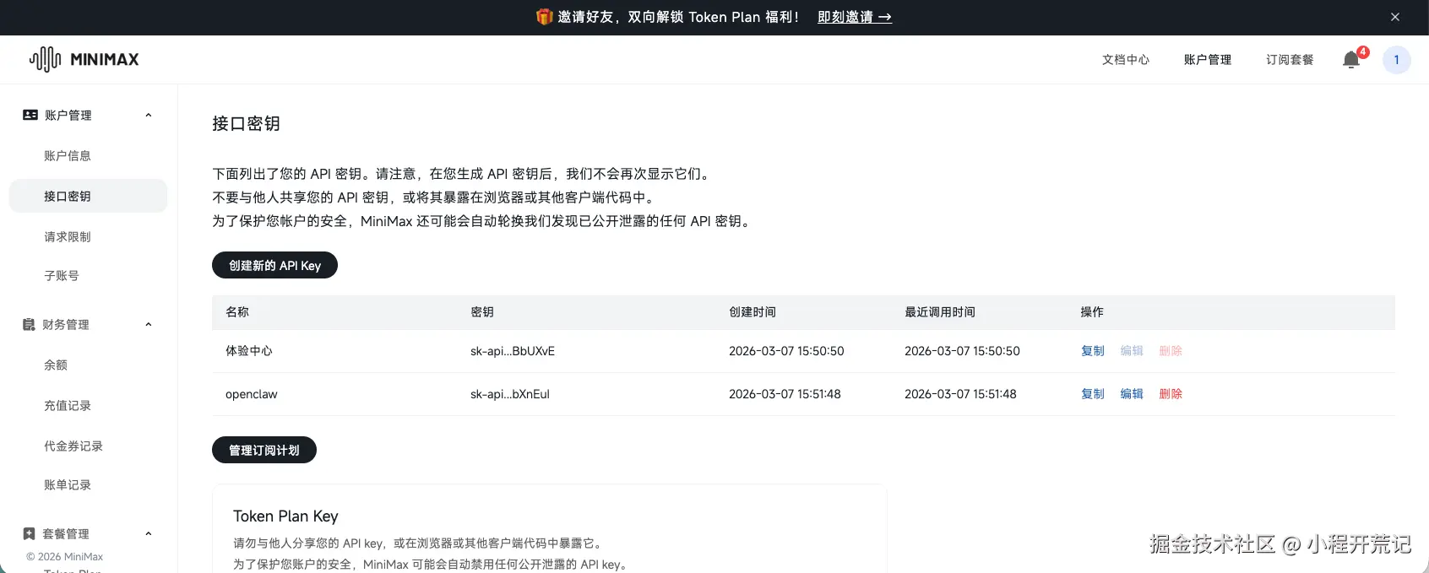Click the 套餐管理 sidebar bookmark icon
Screen dimensions: 1429x573
(30, 533)
